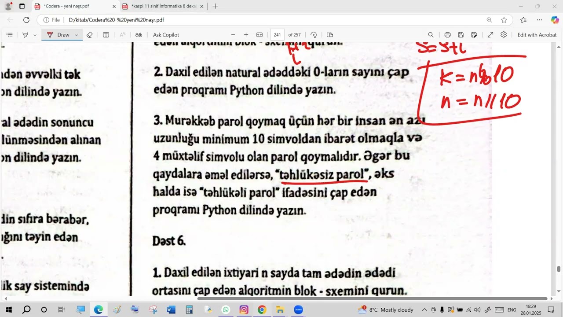
Task: Add this page to favorites
Action: (x=504, y=20)
